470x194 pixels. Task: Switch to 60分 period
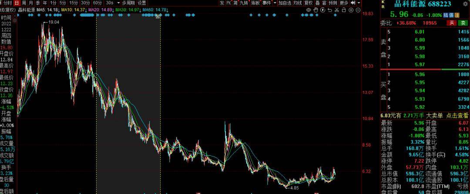[x=97, y=3]
